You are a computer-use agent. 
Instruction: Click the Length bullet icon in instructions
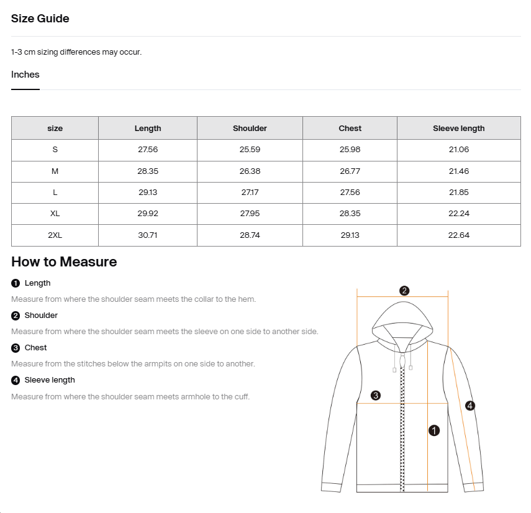[x=16, y=283]
